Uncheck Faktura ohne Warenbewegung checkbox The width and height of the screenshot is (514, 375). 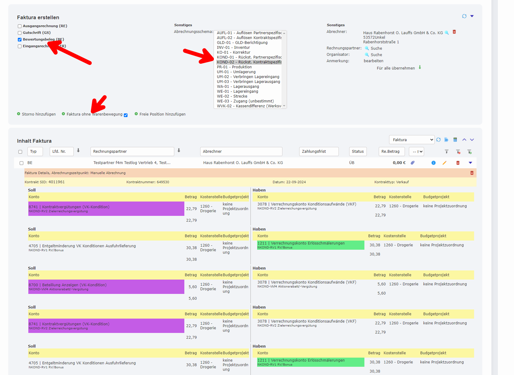click(126, 115)
